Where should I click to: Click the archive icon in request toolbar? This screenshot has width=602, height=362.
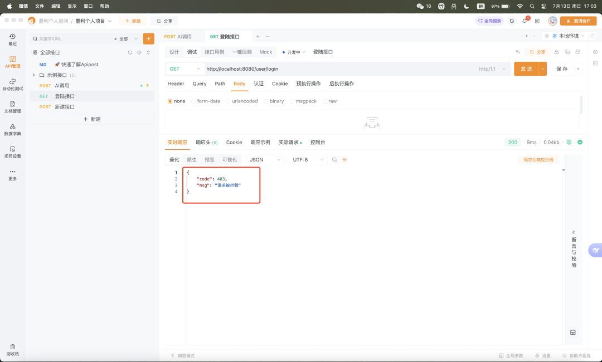pyautogui.click(x=578, y=52)
